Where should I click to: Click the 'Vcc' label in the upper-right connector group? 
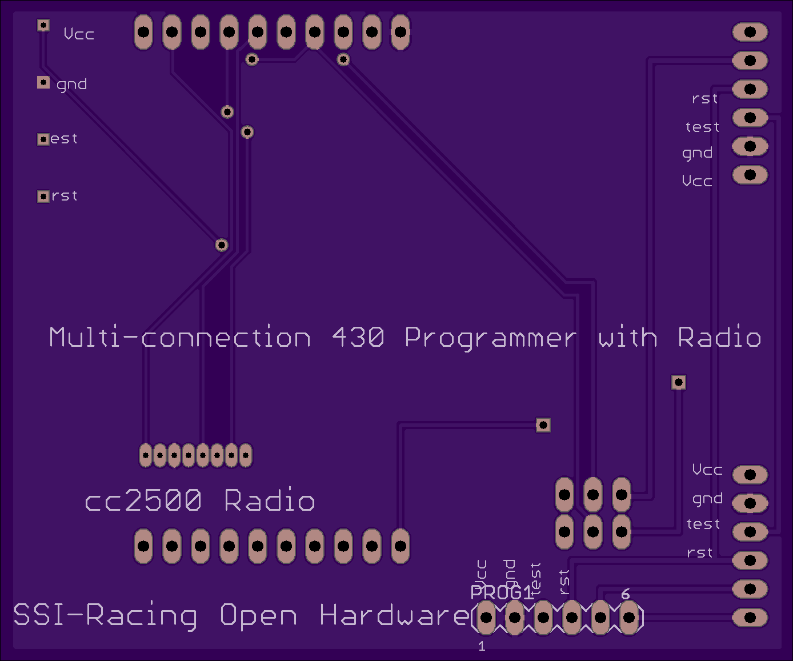[697, 181]
